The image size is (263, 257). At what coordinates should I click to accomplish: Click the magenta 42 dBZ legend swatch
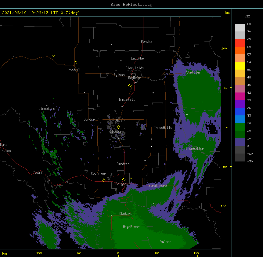click(240, 96)
